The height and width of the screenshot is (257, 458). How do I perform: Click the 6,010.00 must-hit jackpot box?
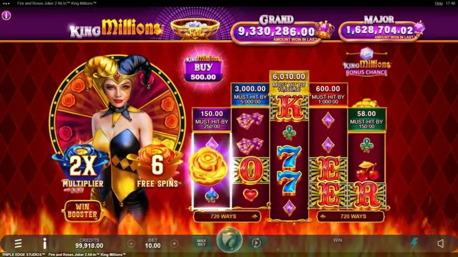[x=289, y=81]
